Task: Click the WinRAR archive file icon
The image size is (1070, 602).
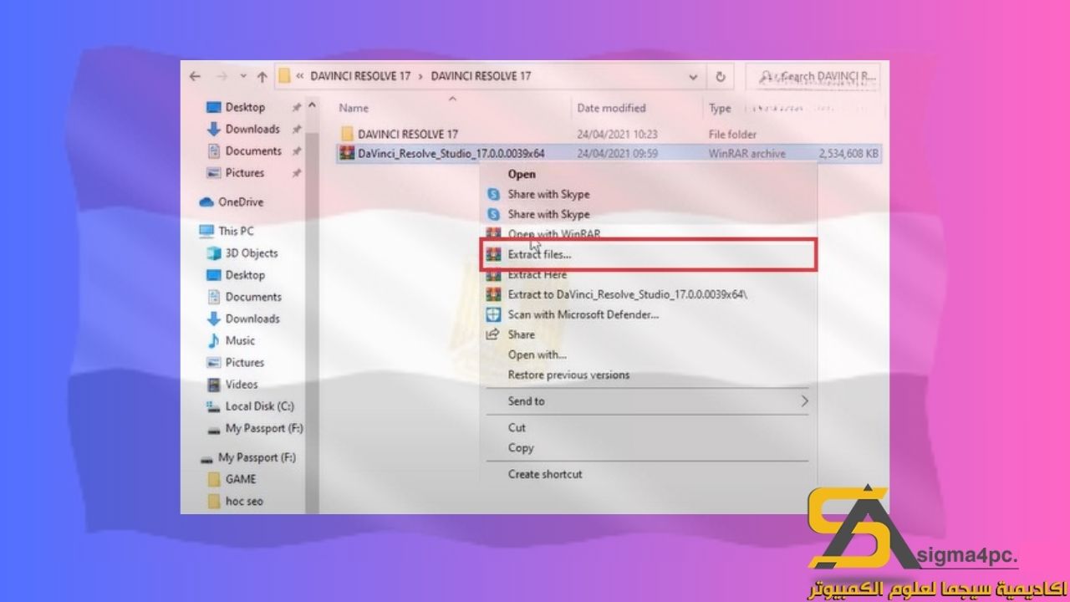Action: [x=347, y=153]
